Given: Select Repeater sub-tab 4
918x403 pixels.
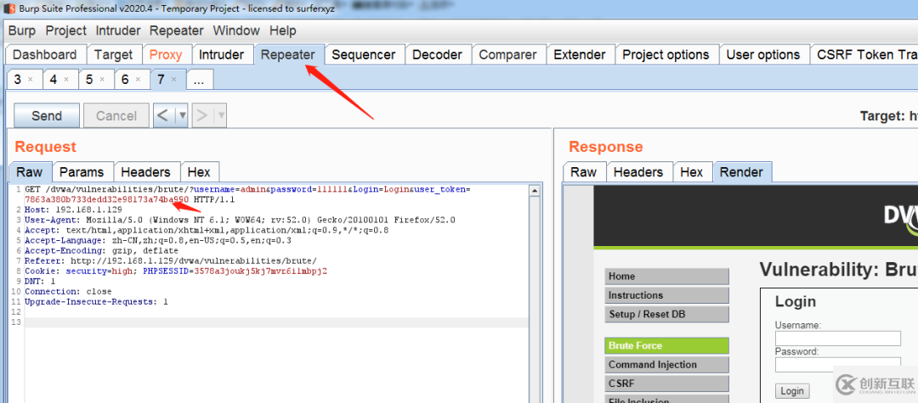Looking at the screenshot, I should coord(54,80).
